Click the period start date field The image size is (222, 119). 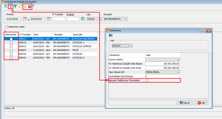(14, 19)
